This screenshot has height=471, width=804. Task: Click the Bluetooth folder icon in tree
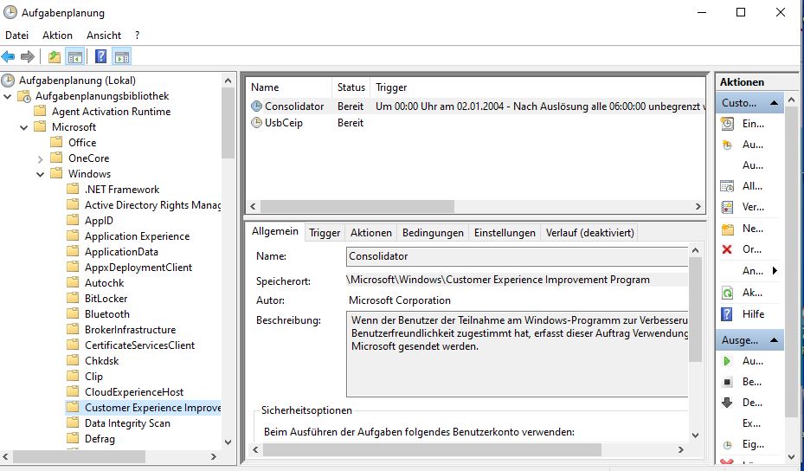73,314
